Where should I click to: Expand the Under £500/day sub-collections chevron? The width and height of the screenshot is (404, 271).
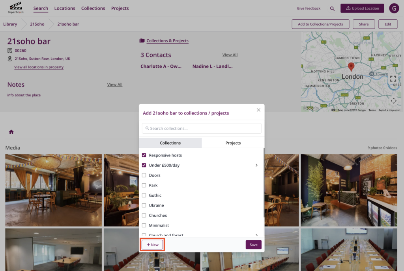[256, 165]
